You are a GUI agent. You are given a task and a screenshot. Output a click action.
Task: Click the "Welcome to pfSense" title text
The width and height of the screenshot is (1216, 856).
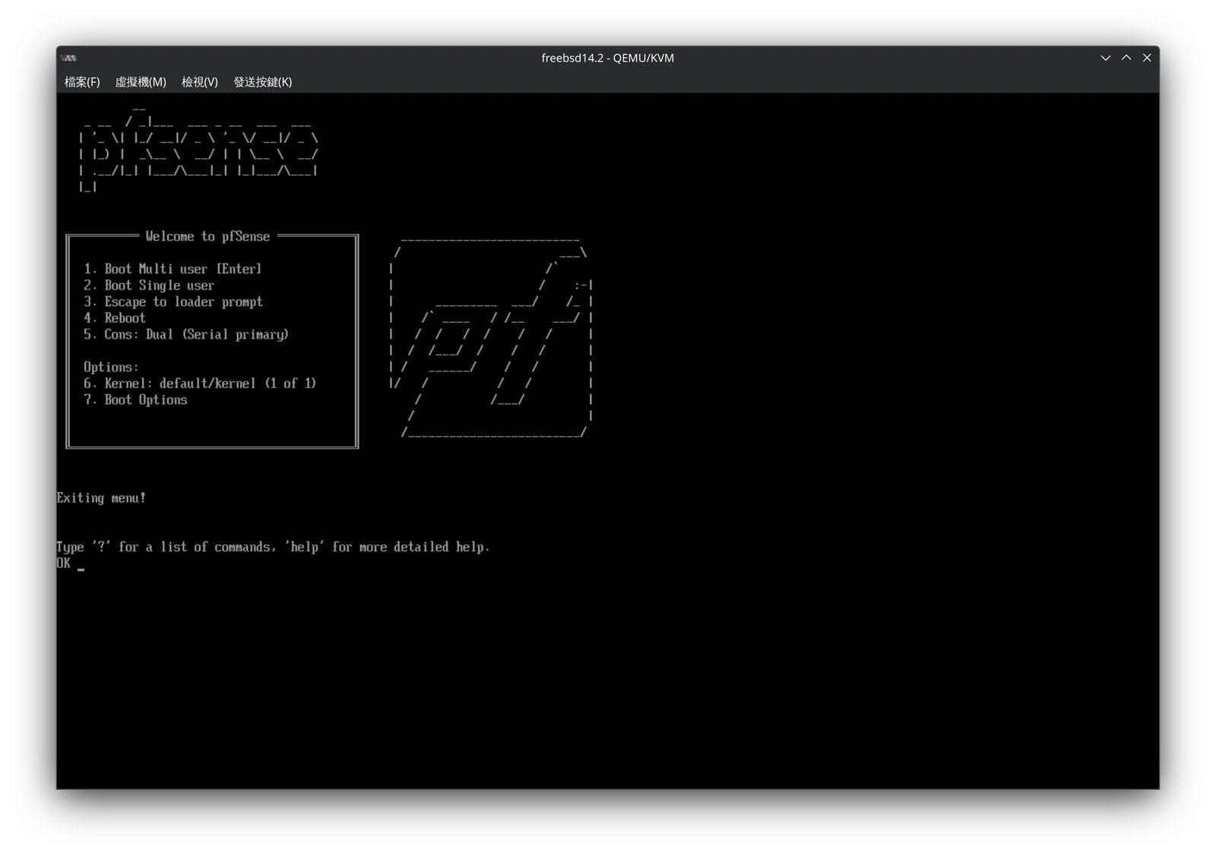click(x=207, y=236)
